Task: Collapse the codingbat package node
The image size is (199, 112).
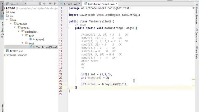Action: pyautogui.click(x=19, y=31)
